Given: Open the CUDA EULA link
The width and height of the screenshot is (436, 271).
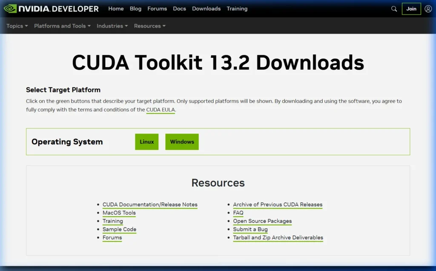Looking at the screenshot, I should 161,109.
